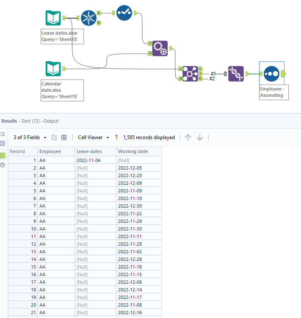Go to previous record with up arrow
The width and height of the screenshot is (301, 318).
tap(188, 137)
